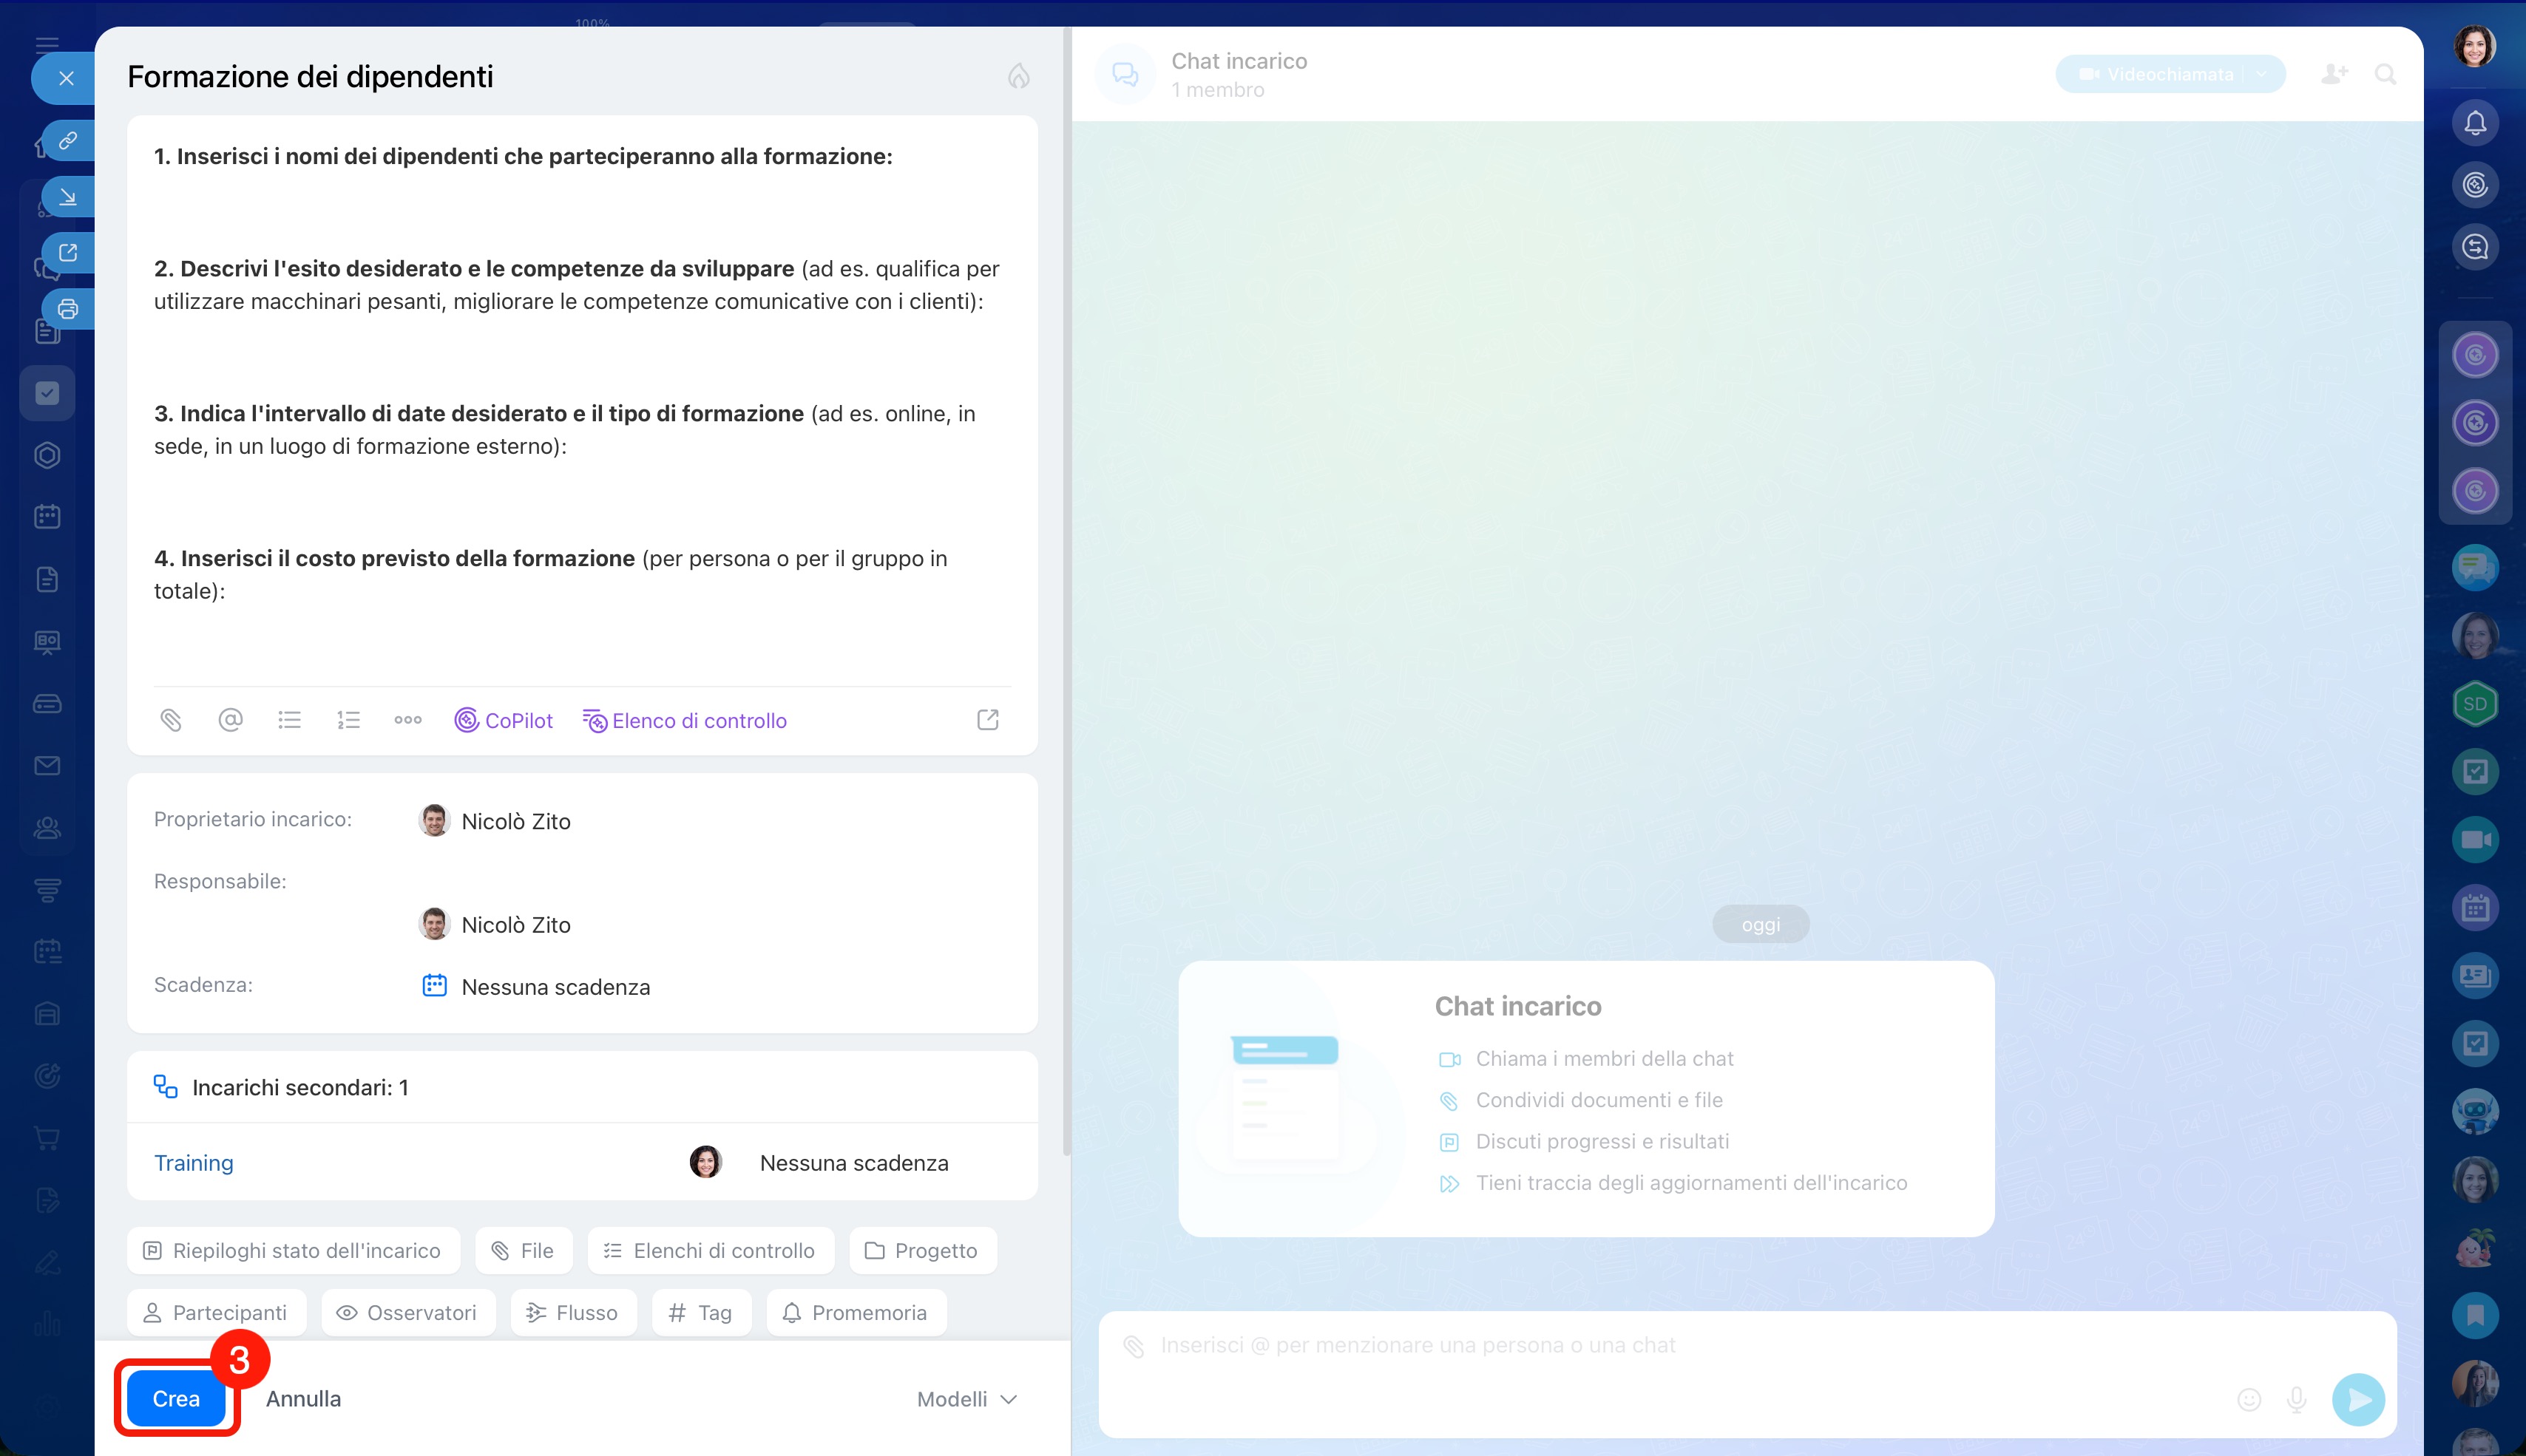The height and width of the screenshot is (1456, 2526).
Task: Open the Progetto section chip
Action: [x=921, y=1250]
